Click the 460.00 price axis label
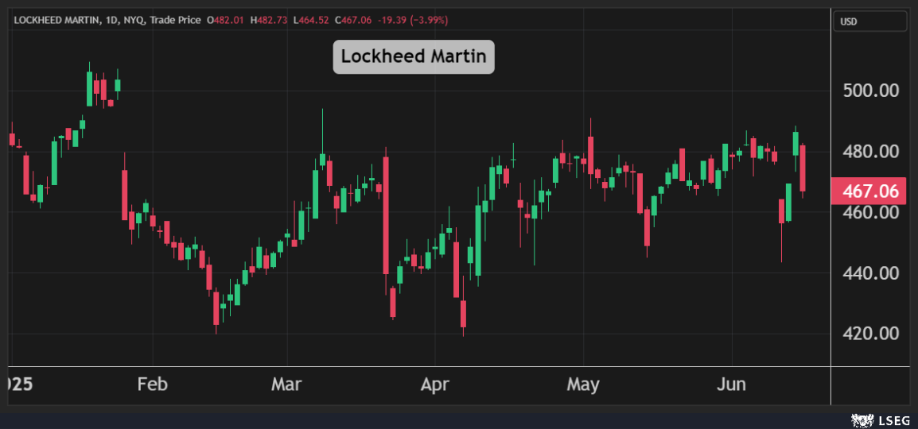This screenshot has height=429, width=918. pyautogui.click(x=870, y=212)
